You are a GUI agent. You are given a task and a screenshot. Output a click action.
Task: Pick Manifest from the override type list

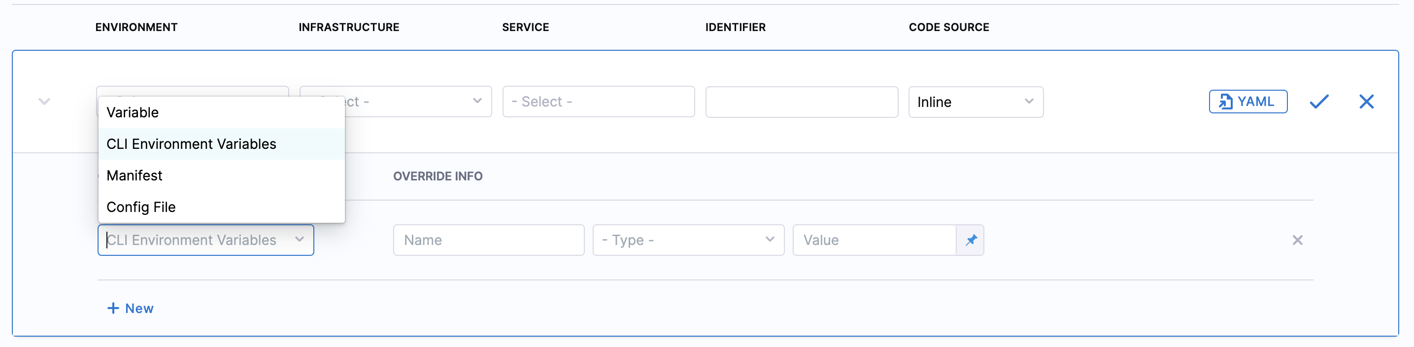point(135,175)
